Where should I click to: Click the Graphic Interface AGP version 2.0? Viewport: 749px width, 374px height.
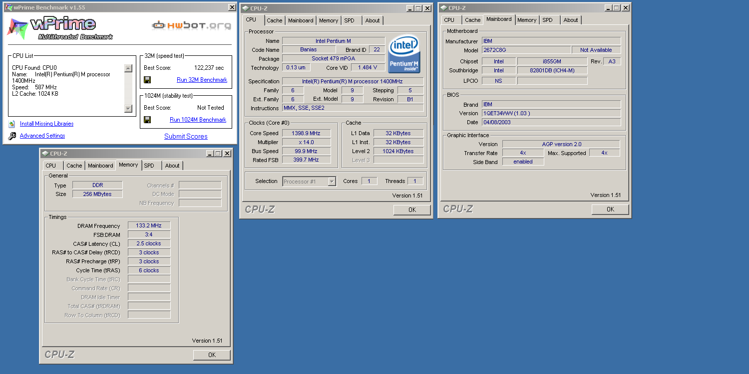click(x=561, y=144)
